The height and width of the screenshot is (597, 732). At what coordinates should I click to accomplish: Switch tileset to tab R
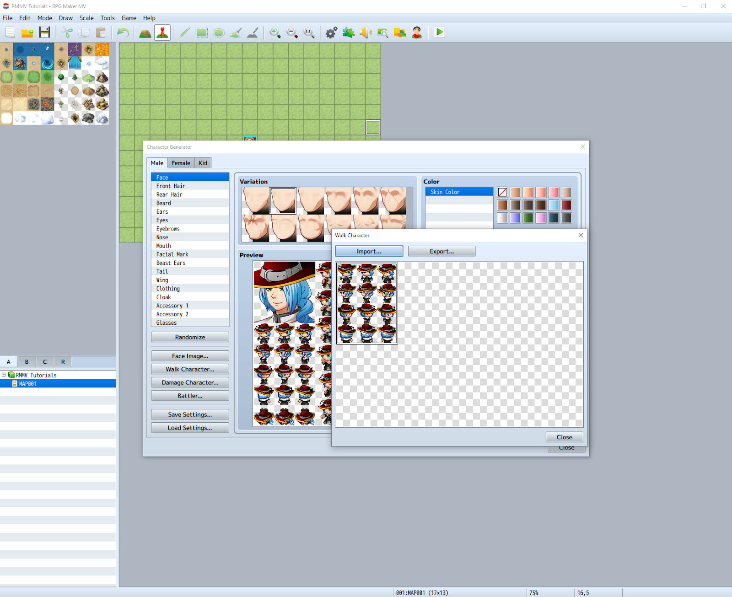click(63, 362)
